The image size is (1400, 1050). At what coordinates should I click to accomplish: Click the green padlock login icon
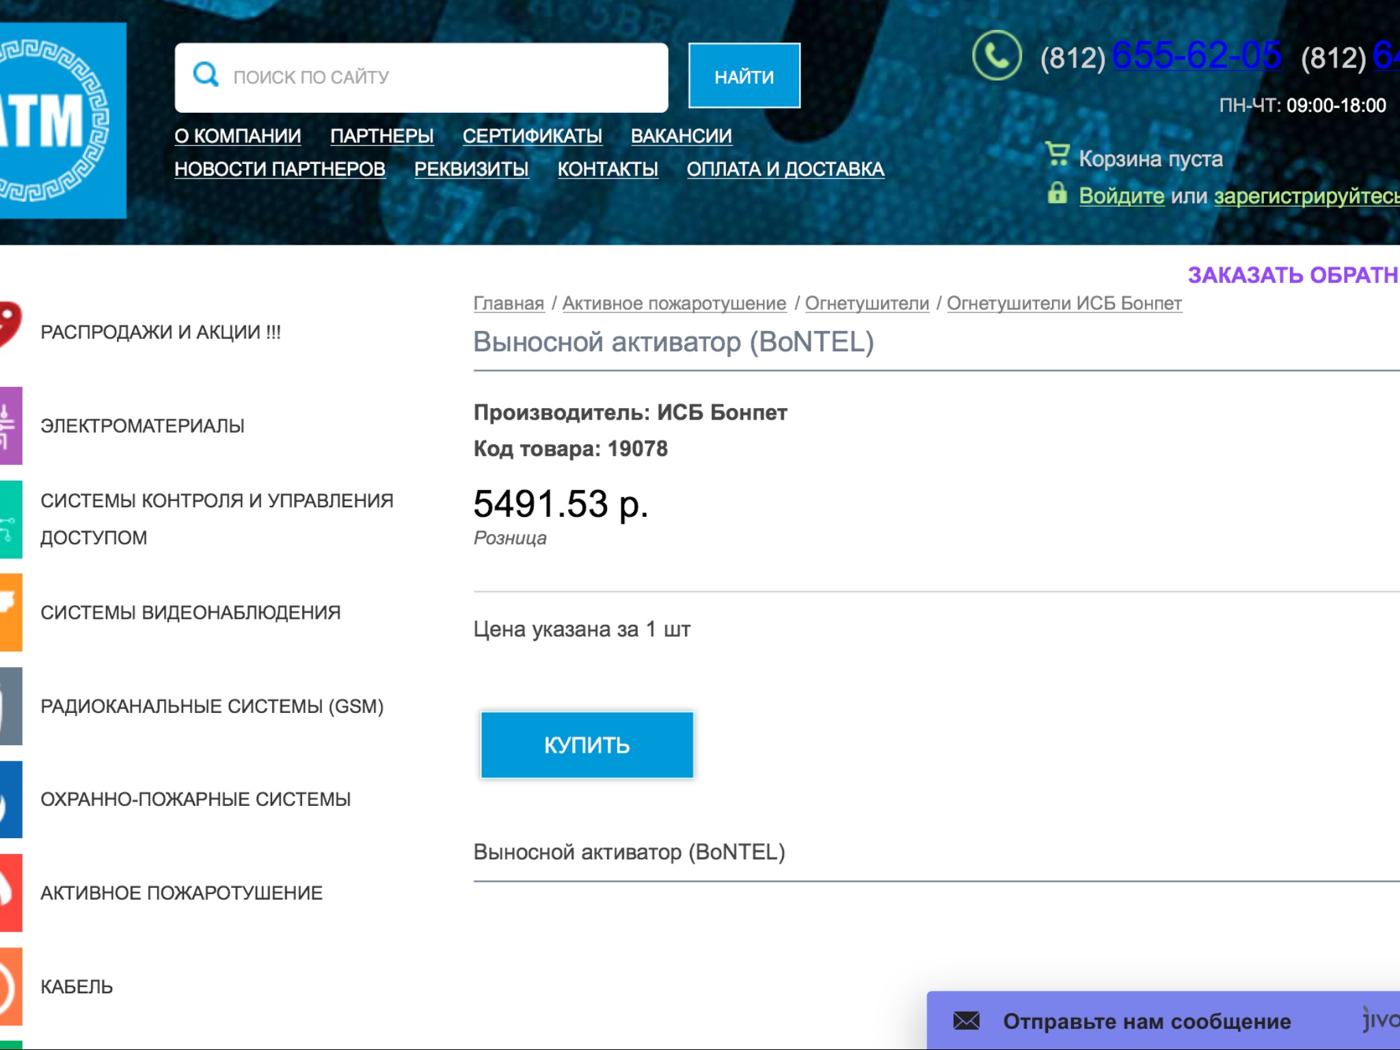pos(1057,193)
